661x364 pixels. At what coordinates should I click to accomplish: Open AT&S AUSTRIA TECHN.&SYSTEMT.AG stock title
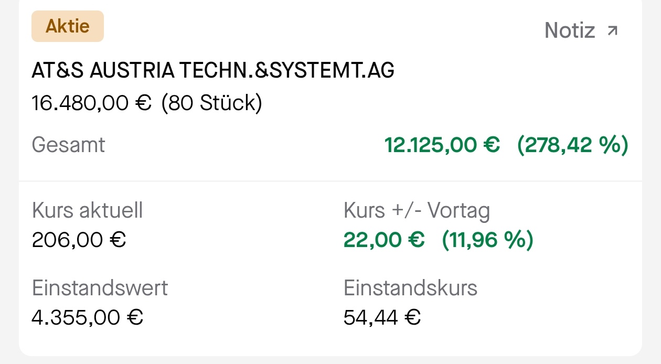[213, 70]
